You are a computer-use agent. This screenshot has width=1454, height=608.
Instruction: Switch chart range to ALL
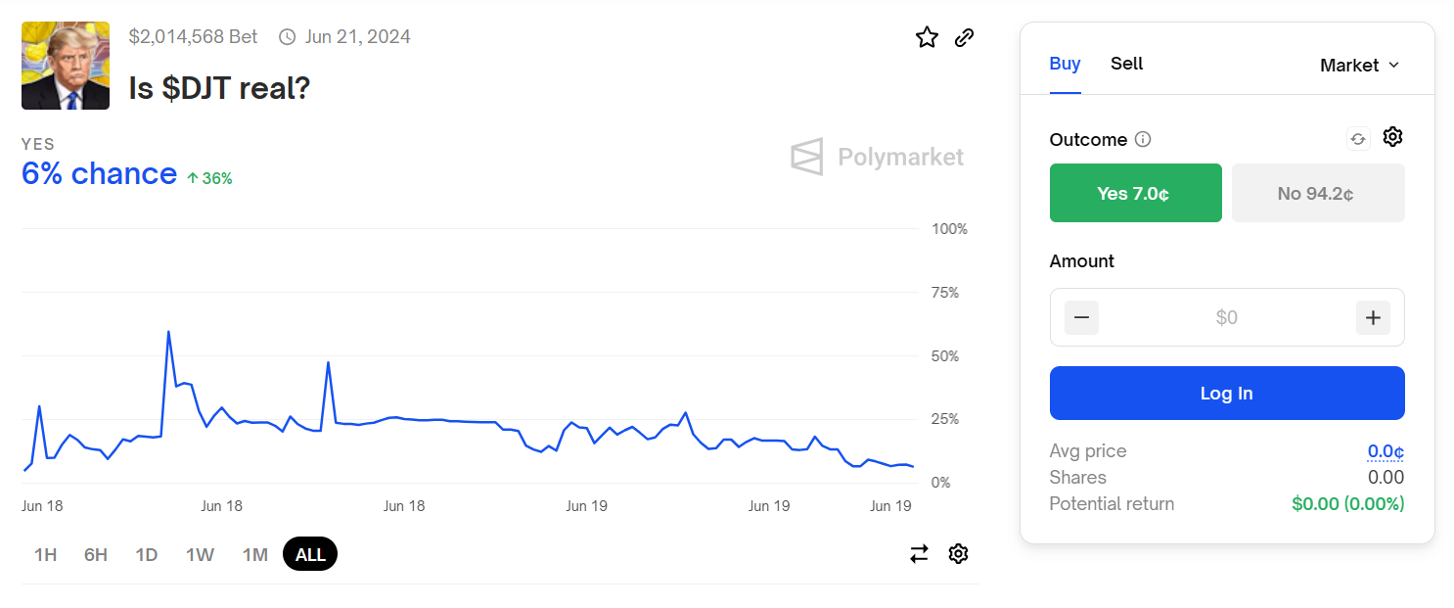coord(310,555)
